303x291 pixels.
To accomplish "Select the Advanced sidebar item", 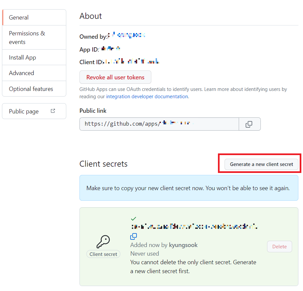I will (x=34, y=73).
